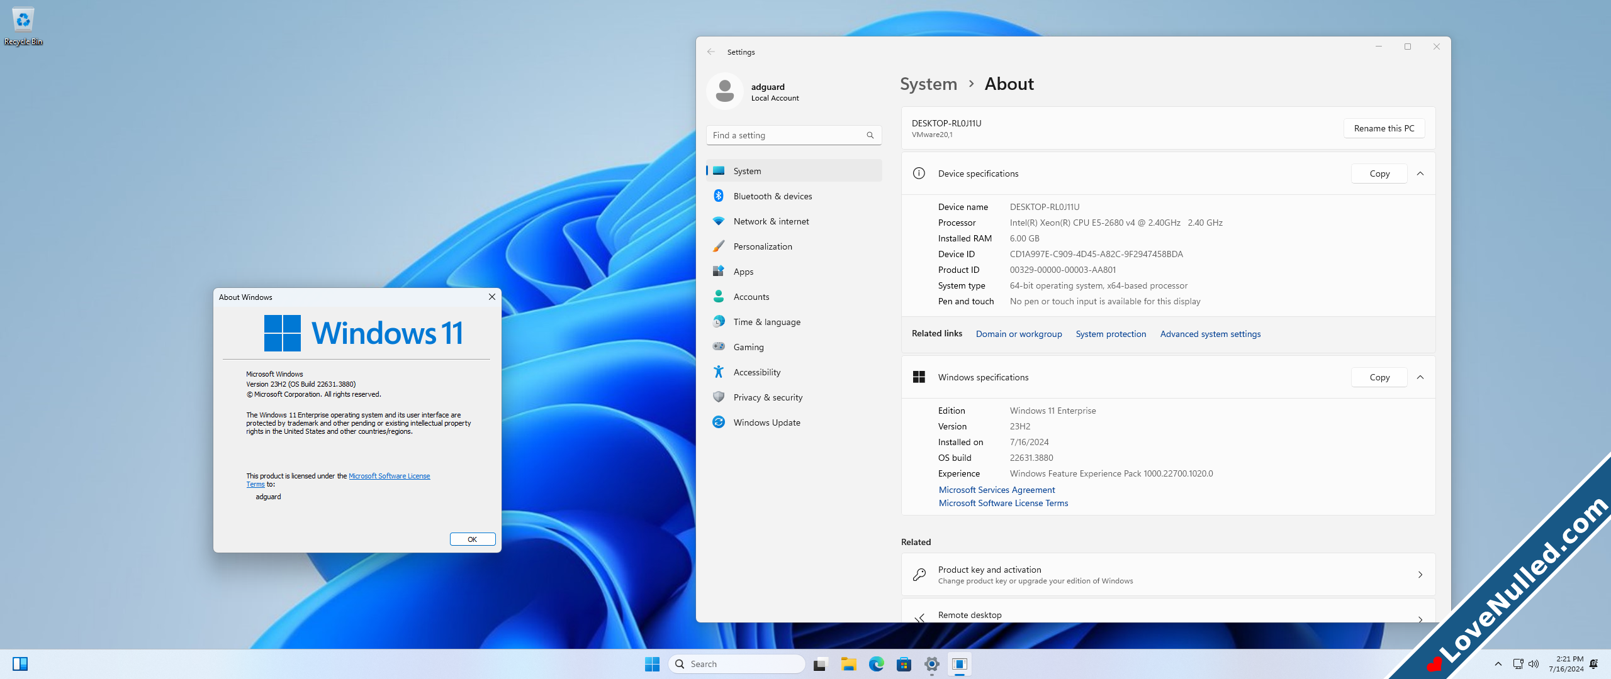Click the Widgets icon in the taskbar
This screenshot has height=679, width=1611.
pyautogui.click(x=20, y=664)
